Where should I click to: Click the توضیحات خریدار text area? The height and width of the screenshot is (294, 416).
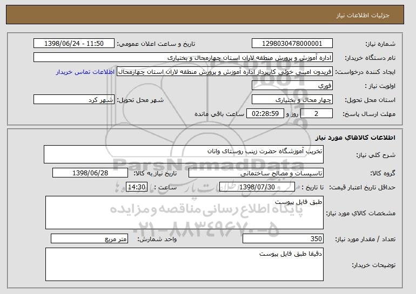pyautogui.click(x=184, y=264)
